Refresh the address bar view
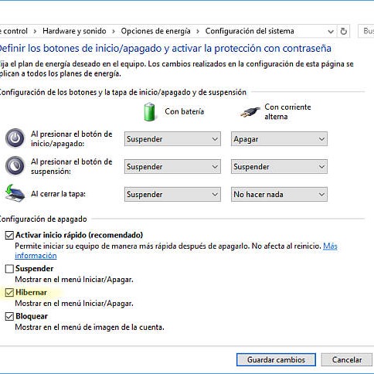Screen dimensions: 374x374 click(x=344, y=31)
